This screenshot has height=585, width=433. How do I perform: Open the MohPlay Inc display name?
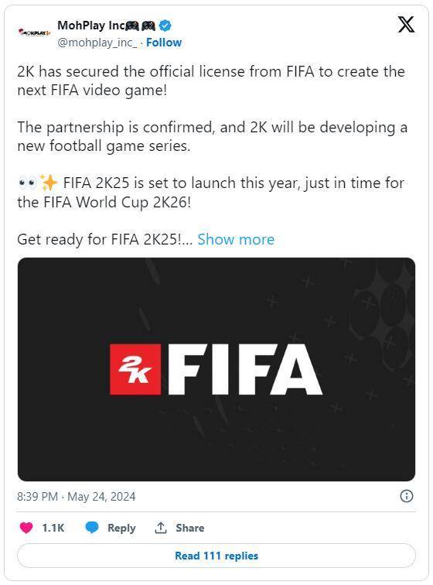pyautogui.click(x=91, y=26)
